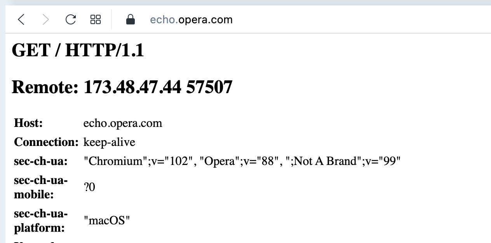Click the Connection header label

click(x=46, y=142)
